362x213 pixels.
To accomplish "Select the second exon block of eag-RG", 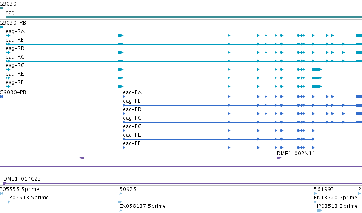I will pyautogui.click(x=121, y=61).
